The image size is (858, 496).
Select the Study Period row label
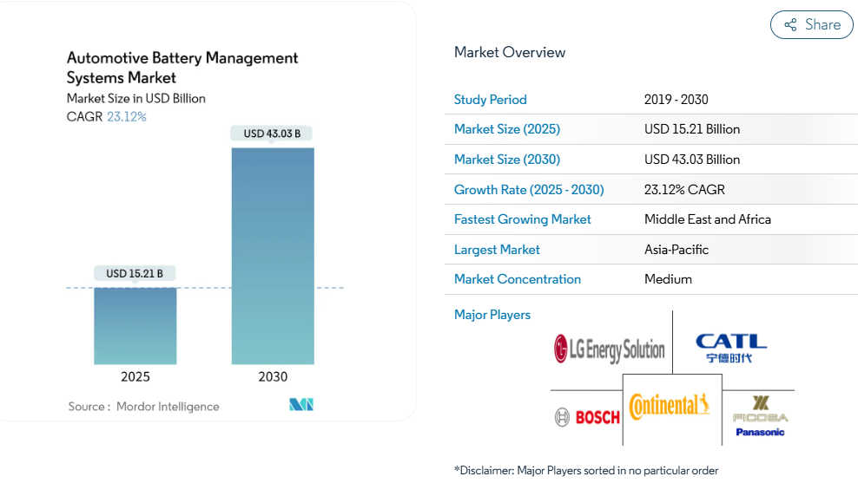click(x=490, y=100)
